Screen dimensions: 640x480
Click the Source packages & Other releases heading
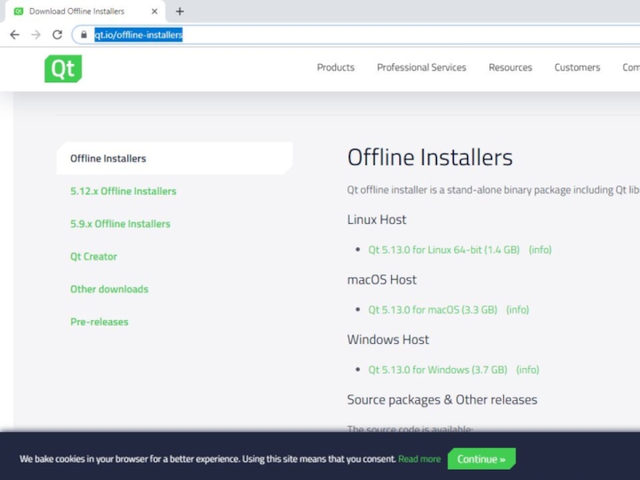[442, 399]
